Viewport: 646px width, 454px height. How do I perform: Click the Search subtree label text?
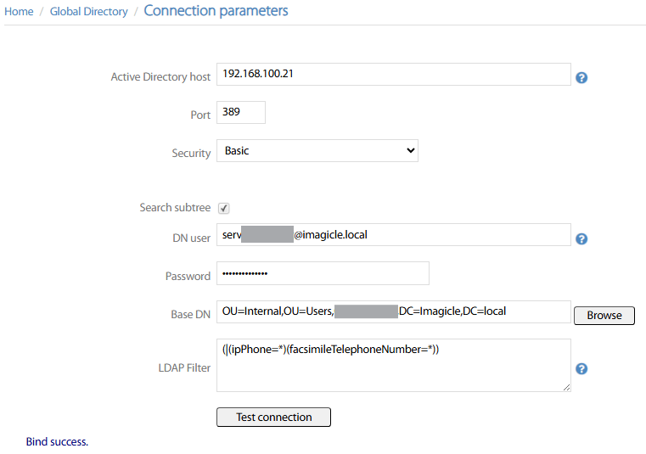[x=175, y=207]
